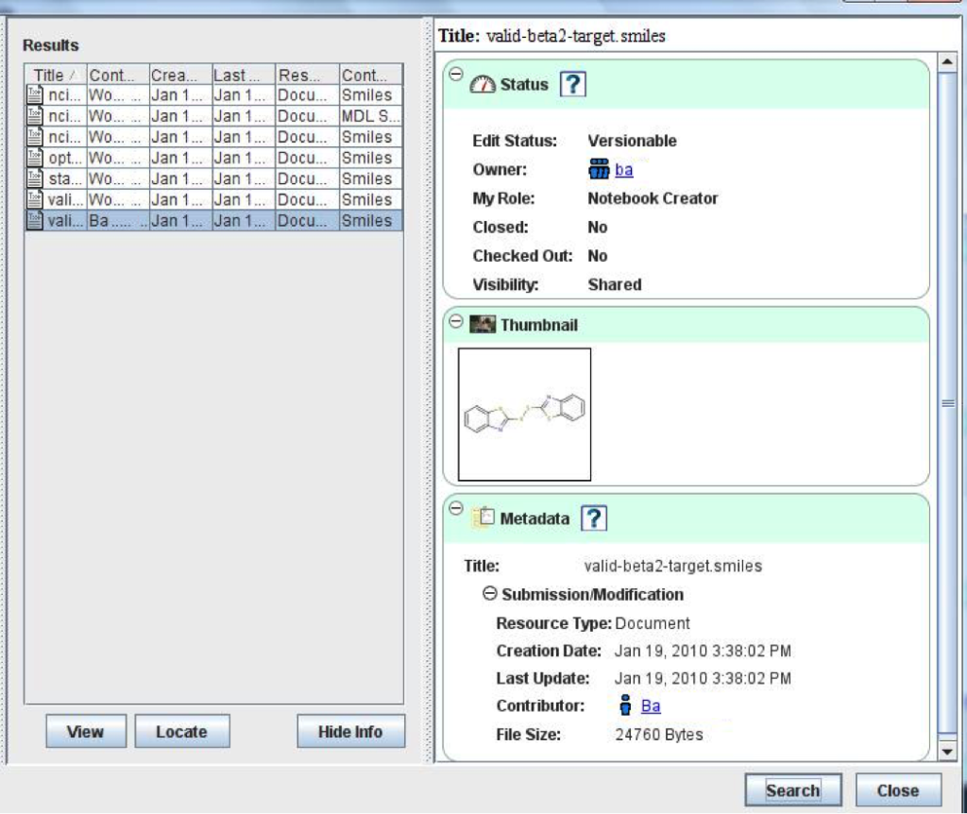Click the gauge icon in the Status panel header
The image size is (967, 814).
tap(483, 84)
